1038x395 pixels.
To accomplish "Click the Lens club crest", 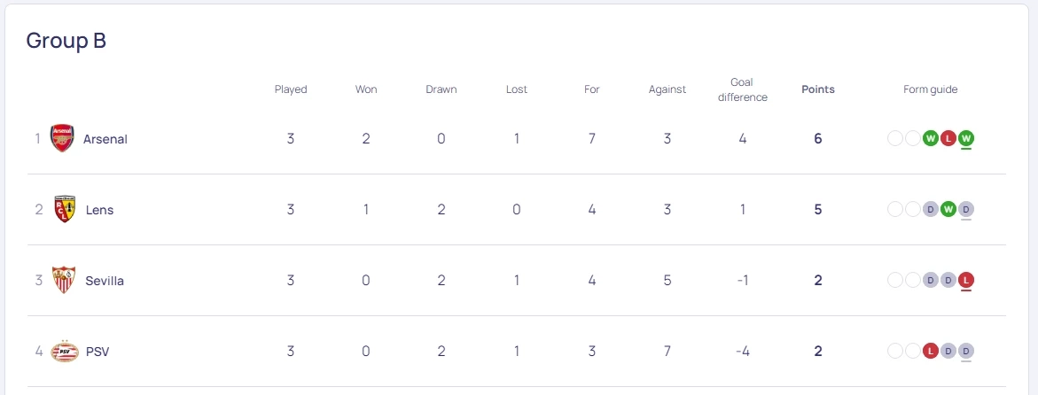I will [64, 209].
